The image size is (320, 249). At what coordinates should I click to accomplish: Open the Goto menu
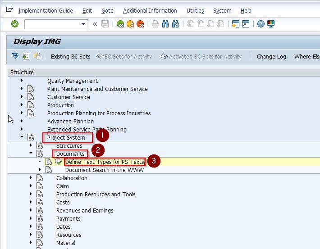(x=107, y=11)
